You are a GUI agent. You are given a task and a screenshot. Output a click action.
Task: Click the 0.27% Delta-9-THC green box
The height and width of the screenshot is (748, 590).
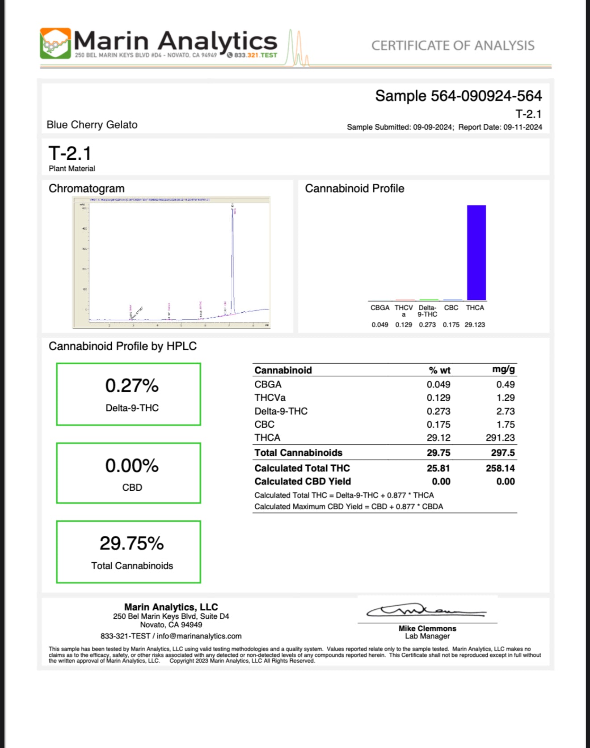(x=129, y=394)
